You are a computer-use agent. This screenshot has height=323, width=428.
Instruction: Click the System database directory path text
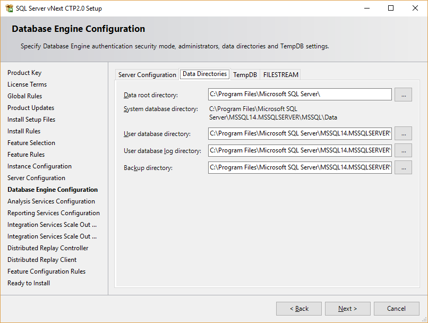point(273,113)
